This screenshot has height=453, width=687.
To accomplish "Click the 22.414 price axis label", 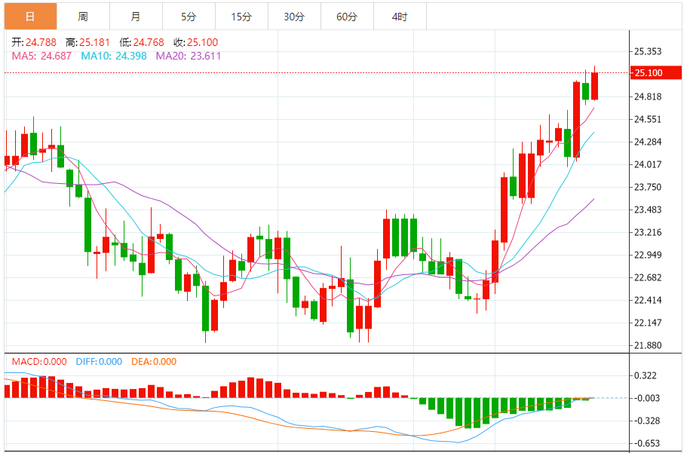I will [648, 301].
